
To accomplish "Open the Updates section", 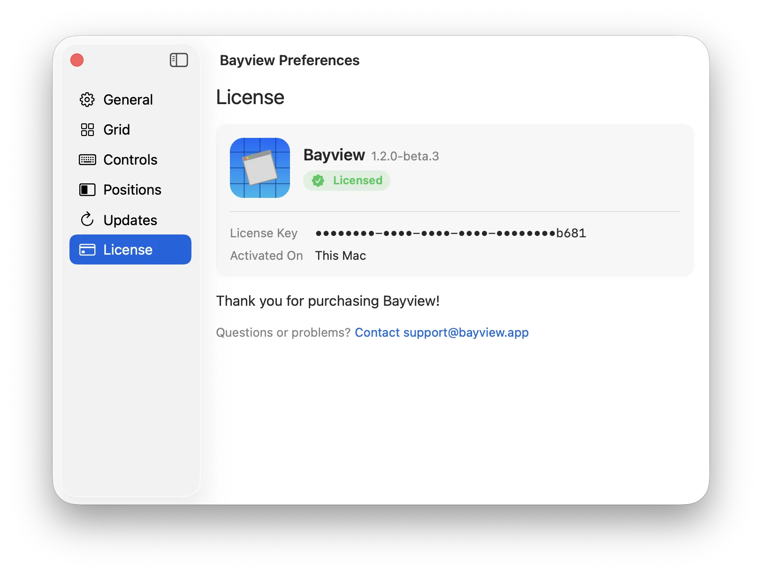I will point(130,219).
